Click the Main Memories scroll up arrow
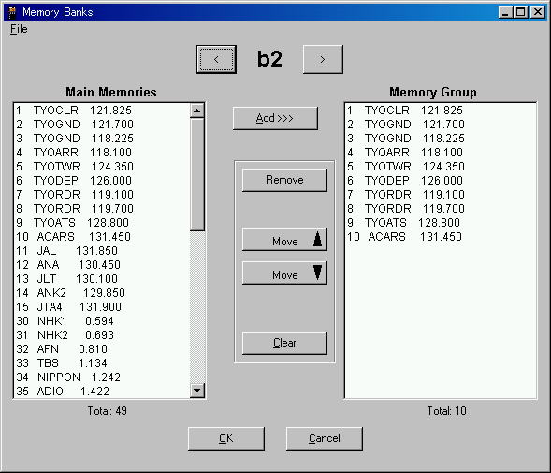551x473 pixels. [x=196, y=111]
